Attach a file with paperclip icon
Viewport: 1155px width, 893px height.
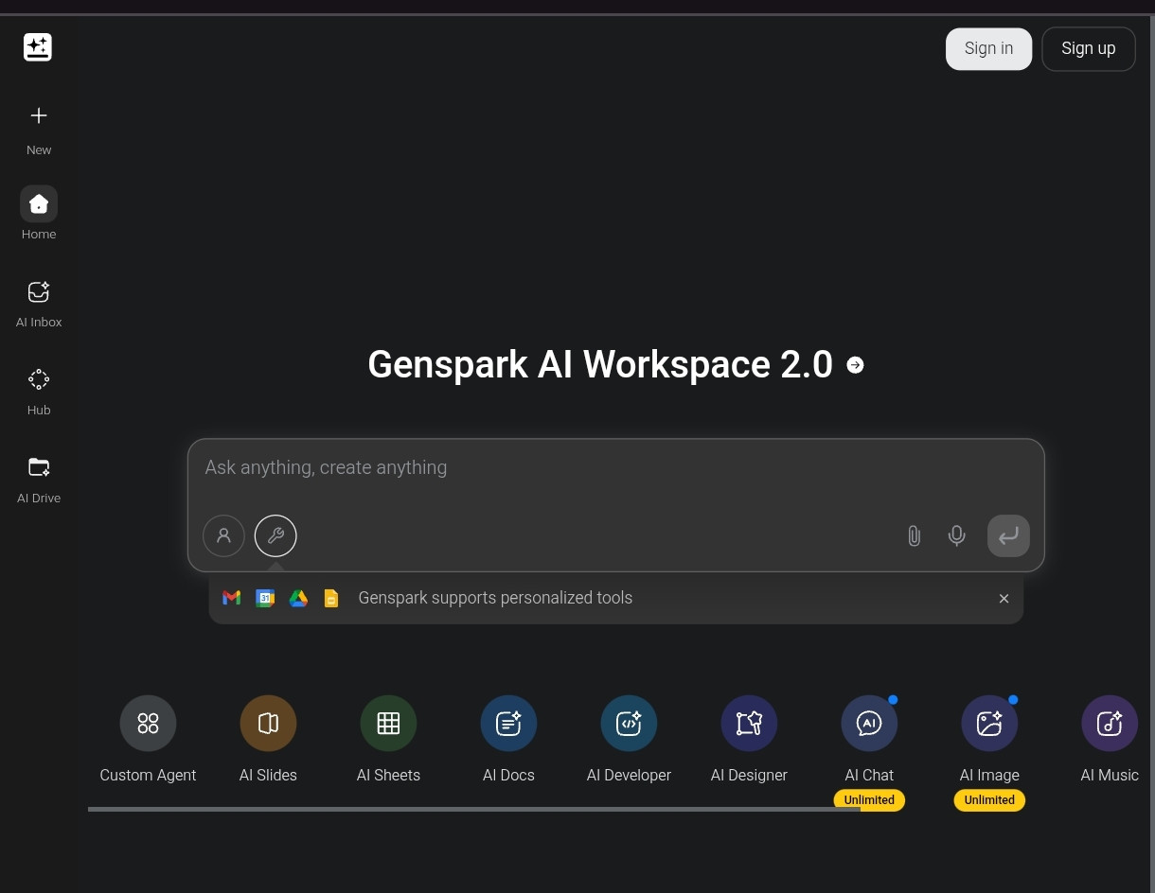click(x=914, y=536)
